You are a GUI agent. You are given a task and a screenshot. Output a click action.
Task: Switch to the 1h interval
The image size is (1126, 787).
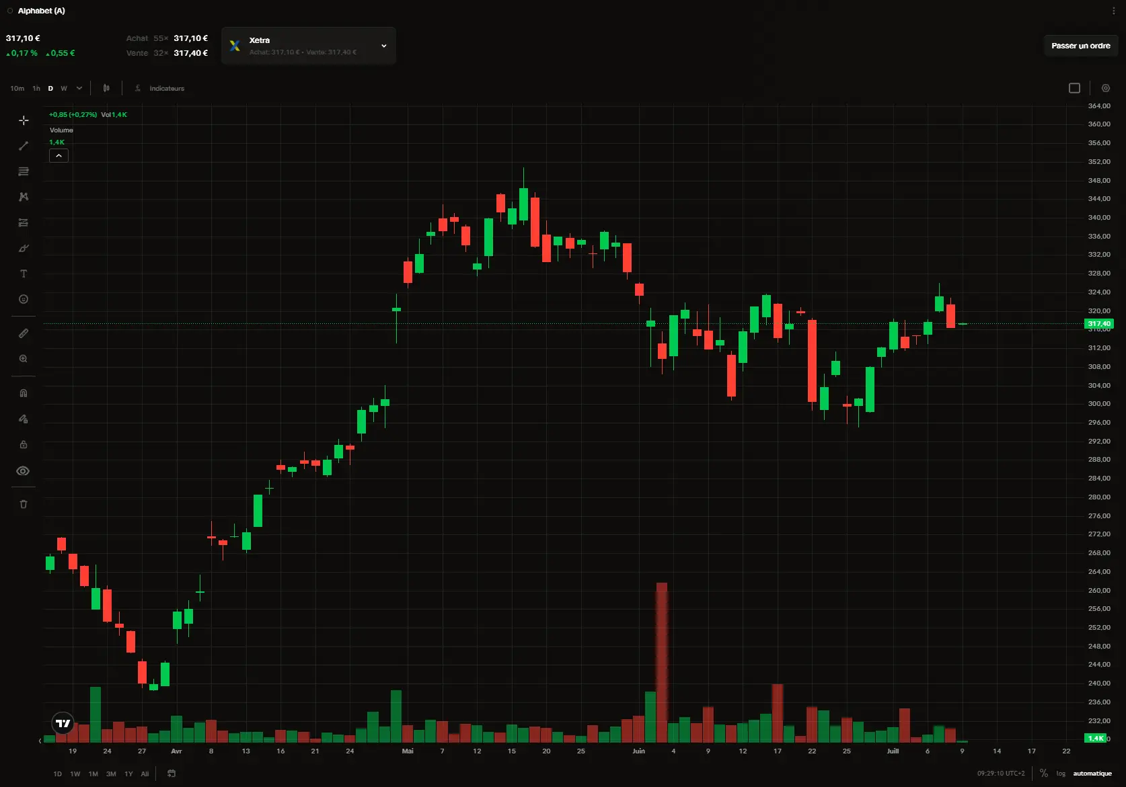(x=36, y=88)
